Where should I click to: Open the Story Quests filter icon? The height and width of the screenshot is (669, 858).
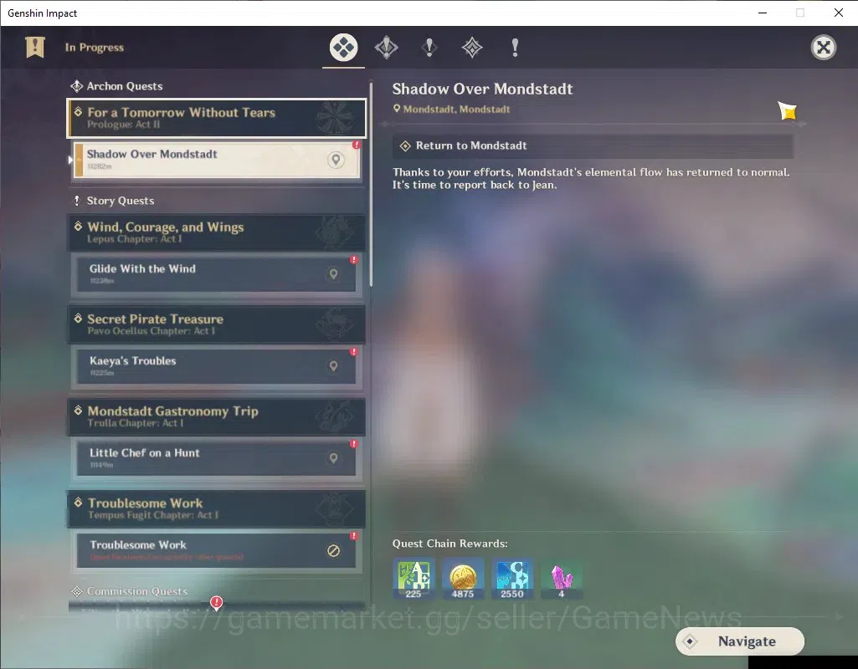pyautogui.click(x=429, y=48)
